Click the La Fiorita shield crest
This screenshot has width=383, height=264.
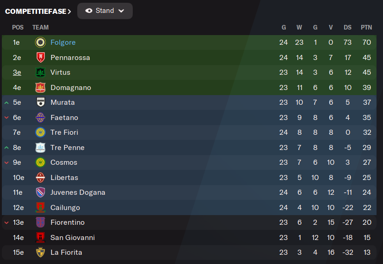40,252
